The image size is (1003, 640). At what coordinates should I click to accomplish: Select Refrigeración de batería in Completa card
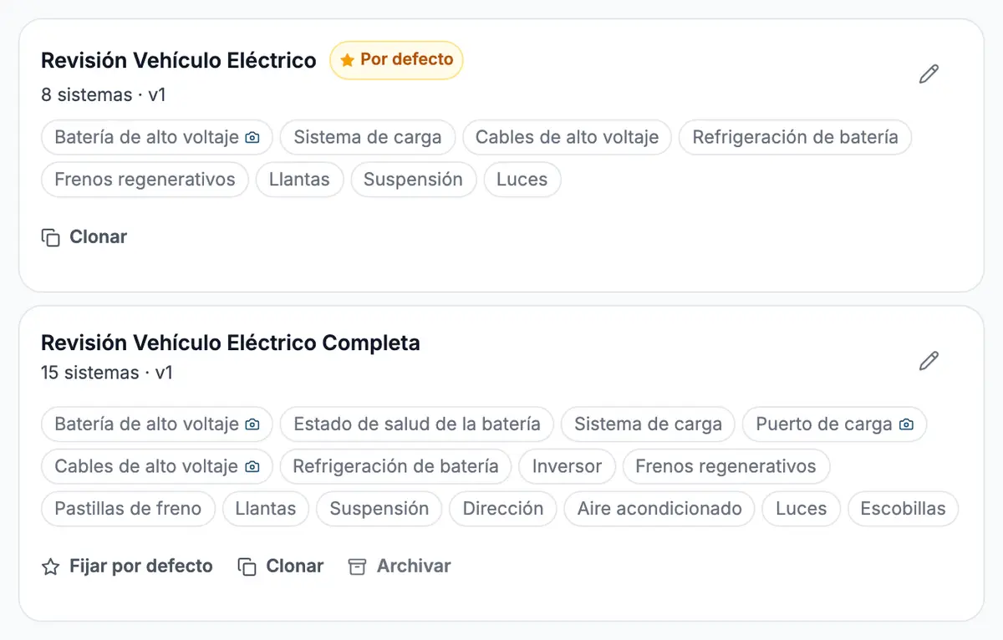point(395,467)
